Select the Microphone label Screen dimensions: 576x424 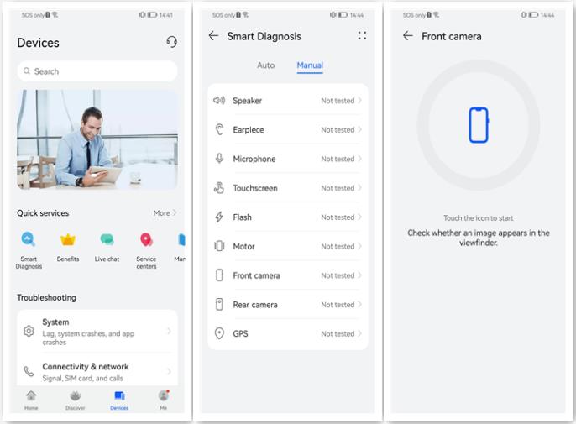coord(254,159)
